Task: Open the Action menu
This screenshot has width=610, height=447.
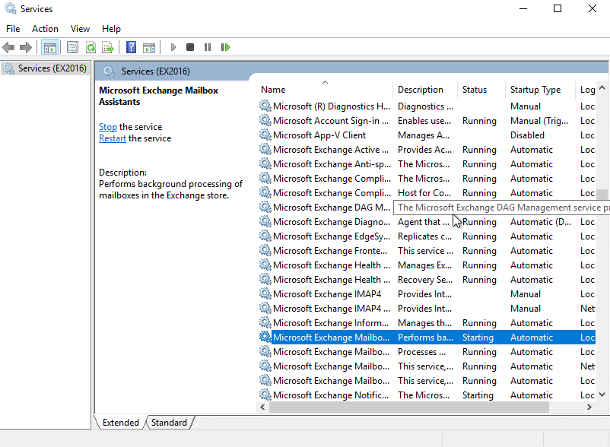Action: point(45,29)
